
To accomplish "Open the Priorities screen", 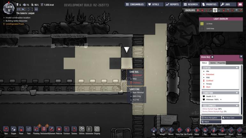I will [x=210, y=4].
